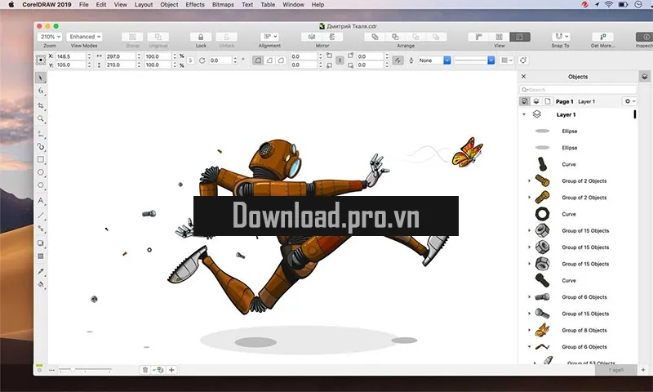Open Get More add-ons
Screen dimensions: 653x392
pyautogui.click(x=602, y=37)
